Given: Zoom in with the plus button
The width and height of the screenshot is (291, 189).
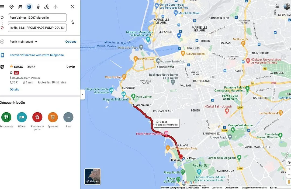Looking at the screenshot, I should [289, 169].
